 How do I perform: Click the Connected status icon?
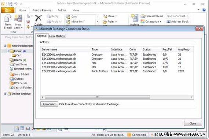coord(129,135)
